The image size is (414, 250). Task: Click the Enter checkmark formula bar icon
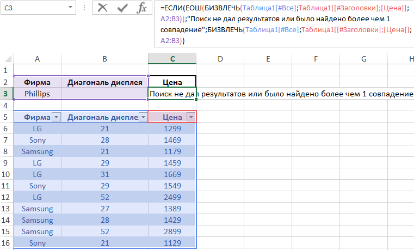pyautogui.click(x=122, y=8)
